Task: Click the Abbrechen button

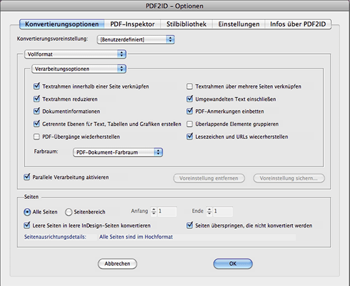Action: [118, 264]
